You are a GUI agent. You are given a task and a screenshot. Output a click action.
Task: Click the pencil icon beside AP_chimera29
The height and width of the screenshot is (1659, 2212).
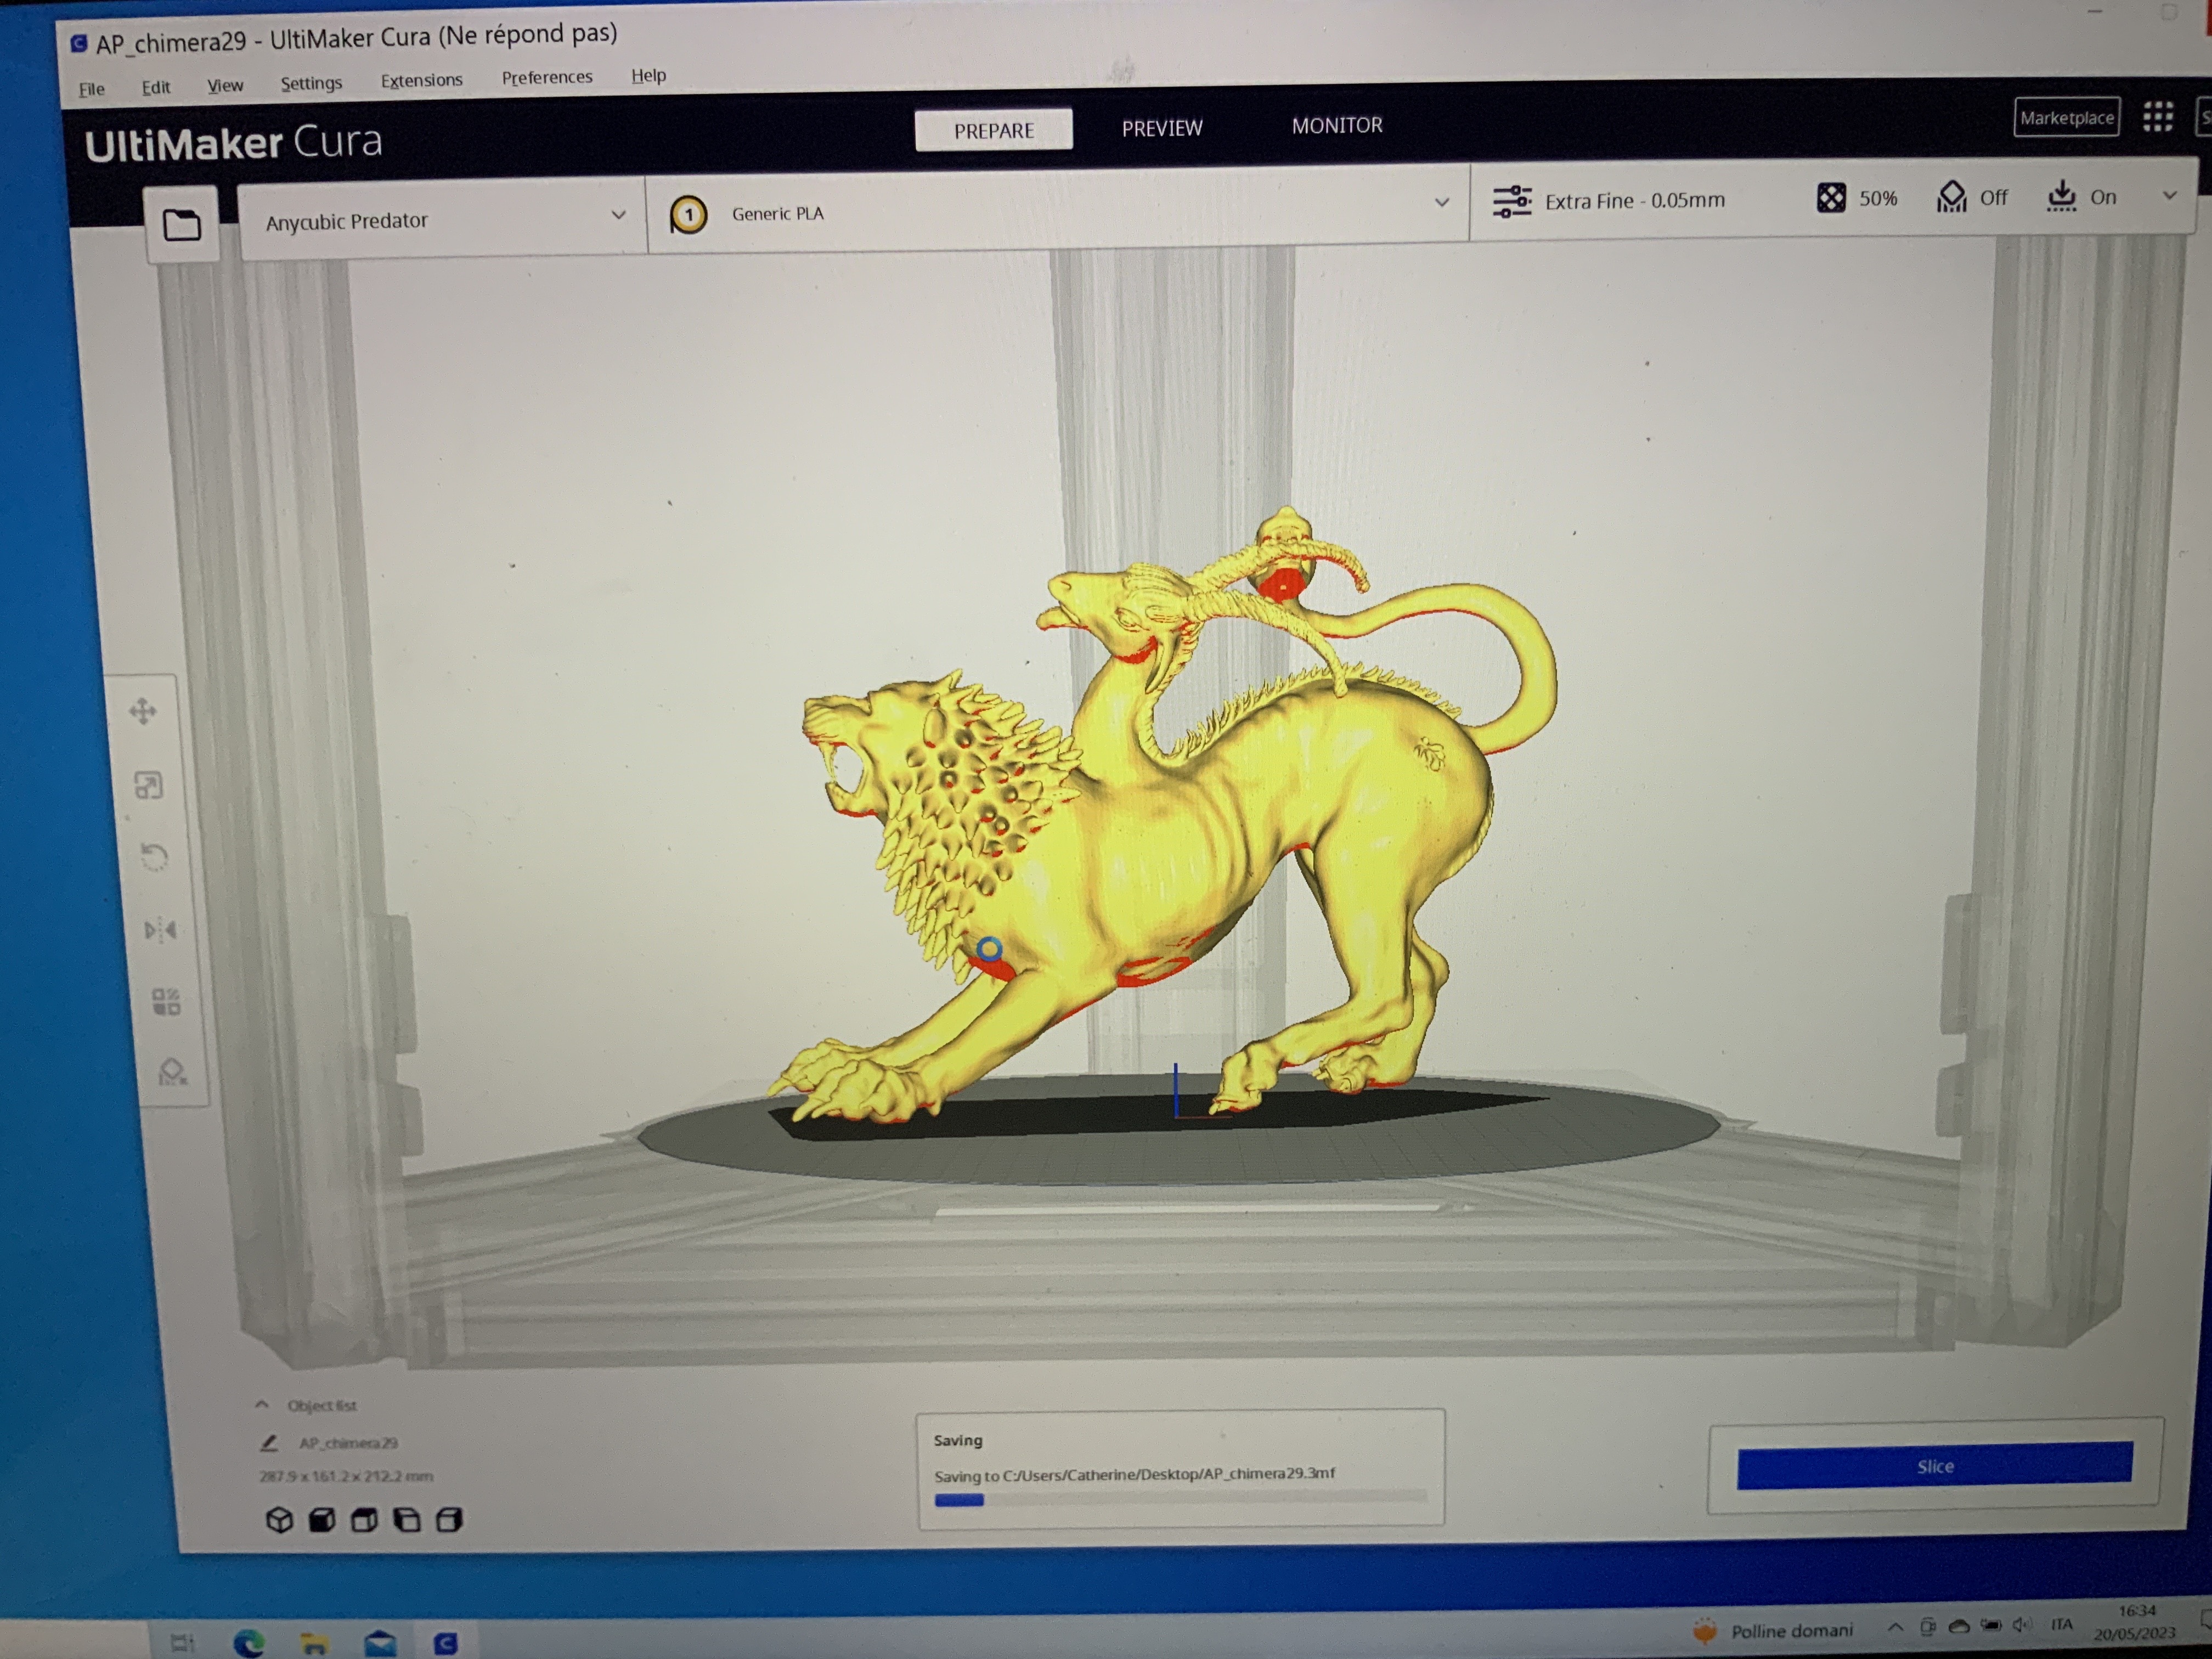268,1443
